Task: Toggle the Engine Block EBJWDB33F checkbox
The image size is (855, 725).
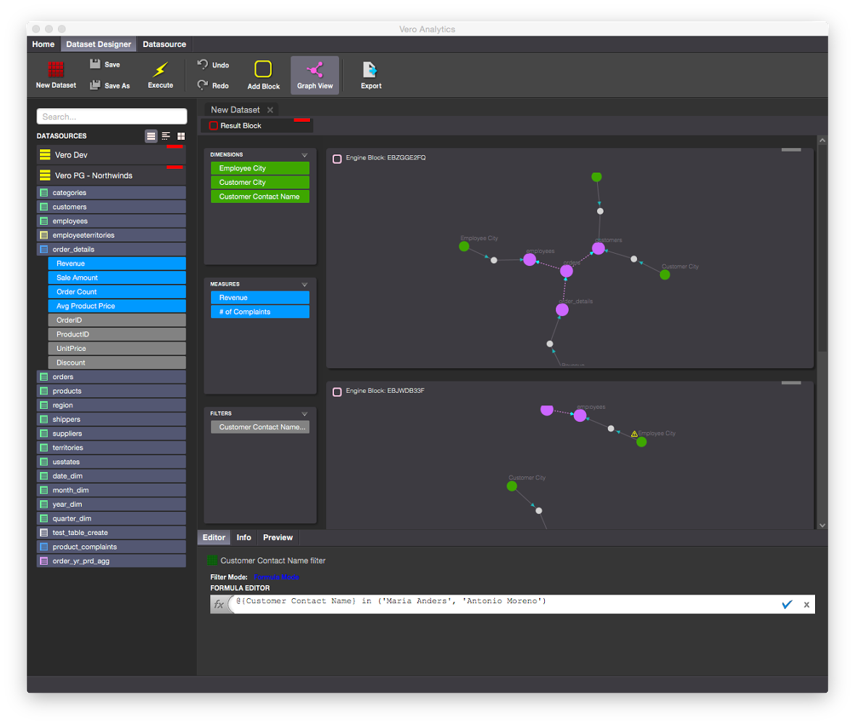Action: click(337, 391)
